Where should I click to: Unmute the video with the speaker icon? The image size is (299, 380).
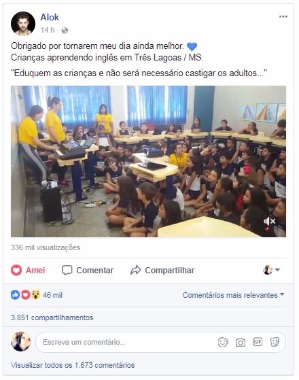pos(269,221)
